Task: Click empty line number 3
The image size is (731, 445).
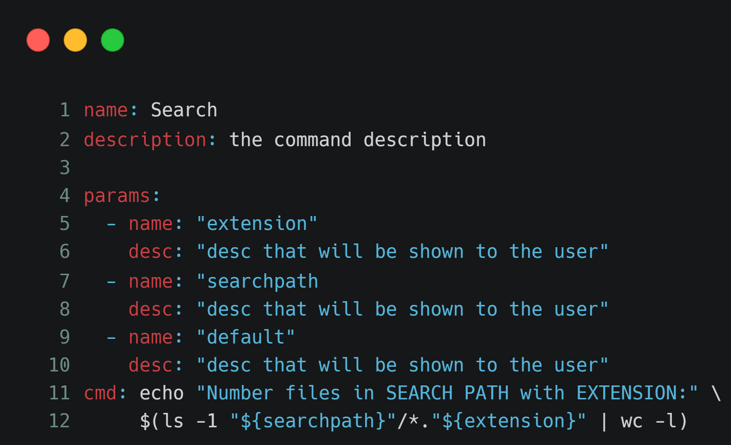Action: [x=65, y=168]
